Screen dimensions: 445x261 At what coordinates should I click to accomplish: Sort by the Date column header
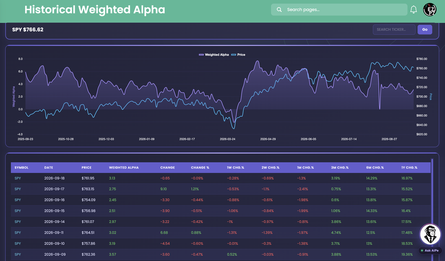49,167
